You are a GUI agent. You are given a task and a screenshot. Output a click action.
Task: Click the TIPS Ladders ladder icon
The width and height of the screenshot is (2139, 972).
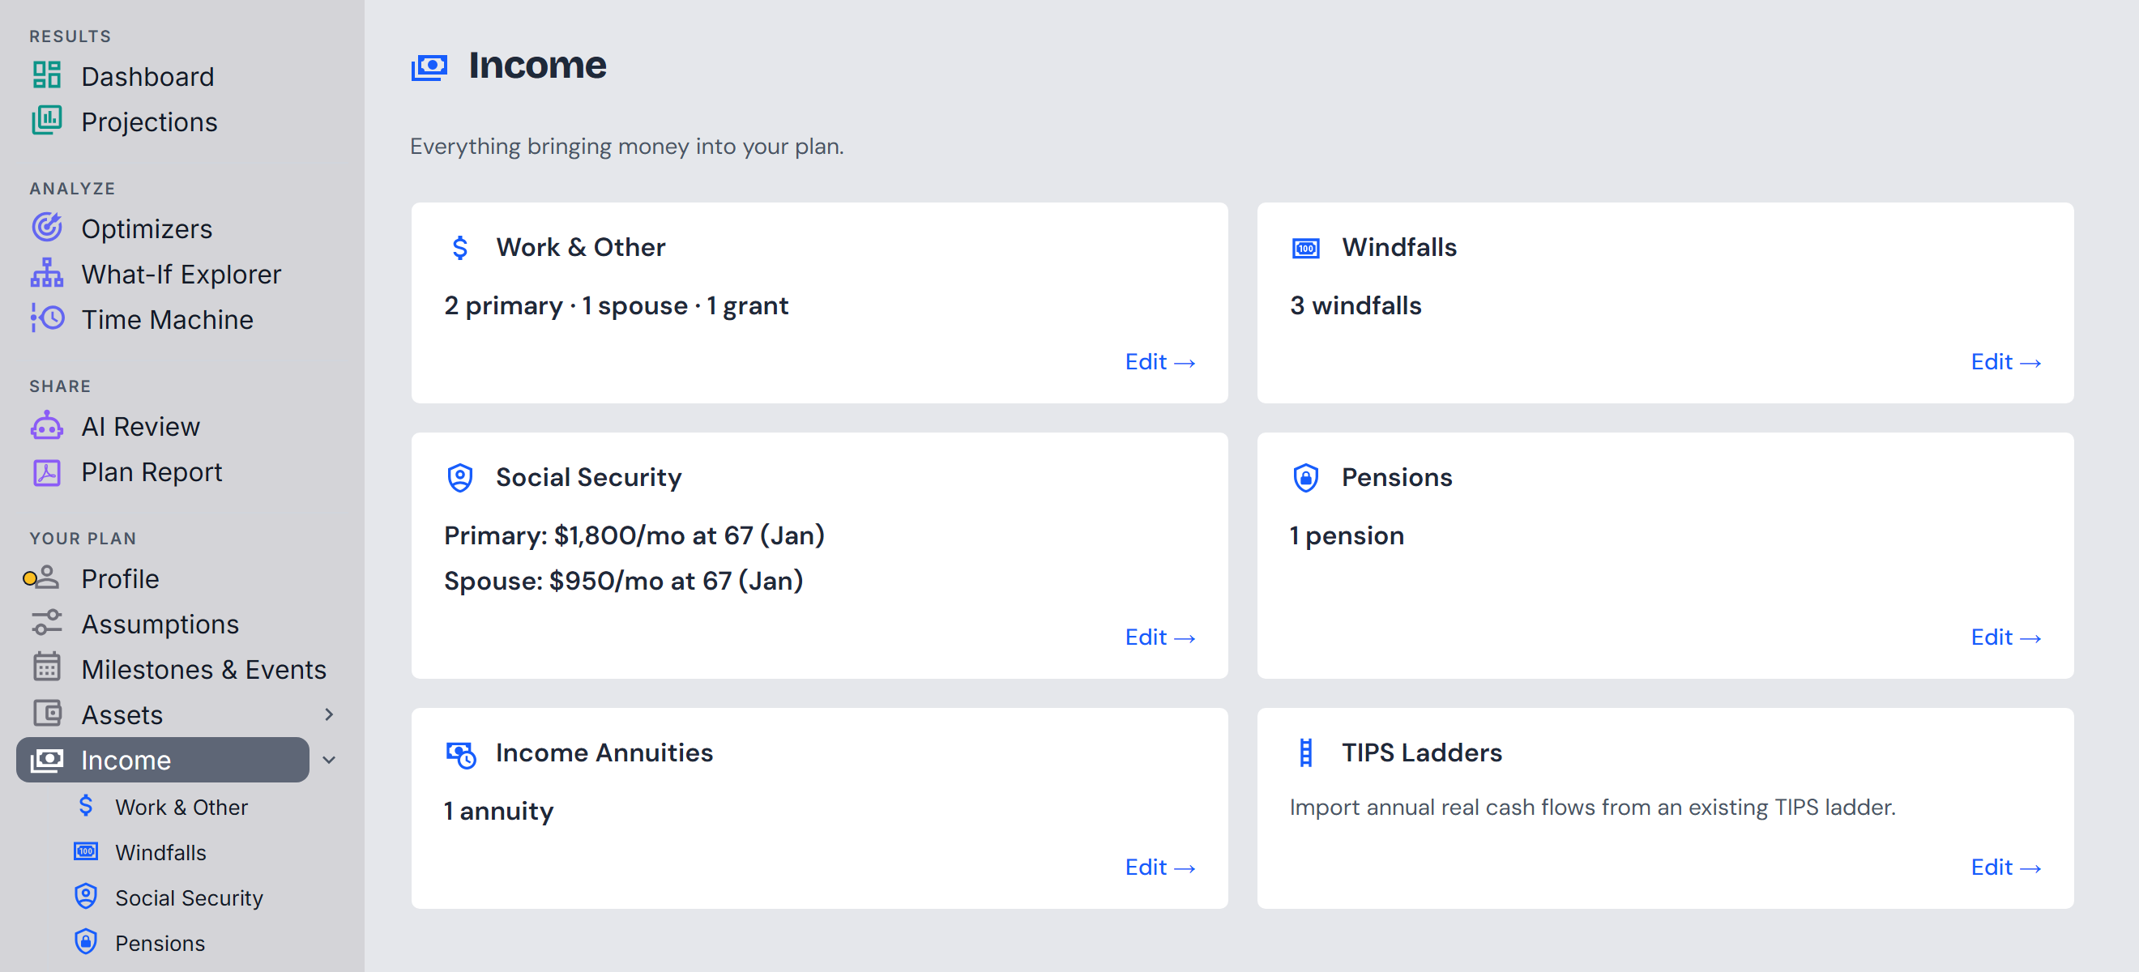tap(1305, 752)
